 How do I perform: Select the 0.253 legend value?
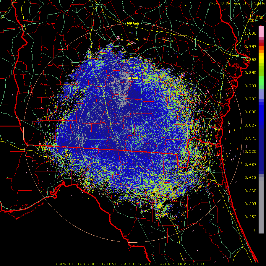250,217
